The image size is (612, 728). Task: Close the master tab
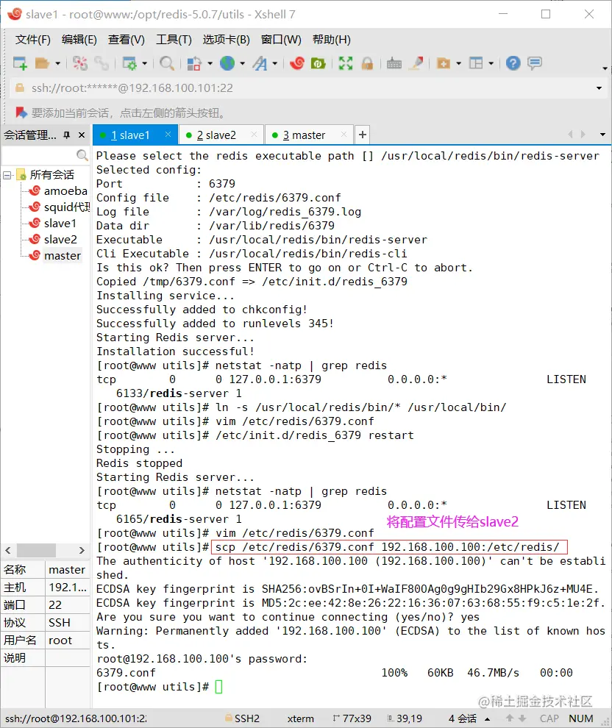point(344,134)
